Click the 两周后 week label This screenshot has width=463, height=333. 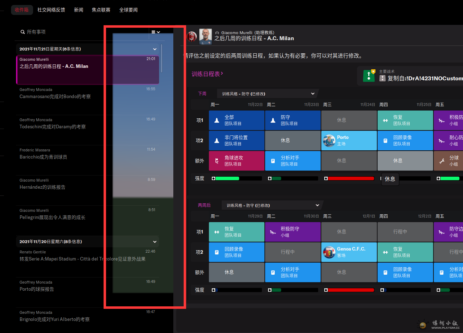point(204,205)
